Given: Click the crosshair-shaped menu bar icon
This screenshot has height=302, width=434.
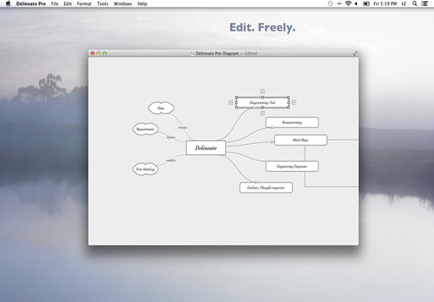Looking at the screenshot, I should (339, 4).
